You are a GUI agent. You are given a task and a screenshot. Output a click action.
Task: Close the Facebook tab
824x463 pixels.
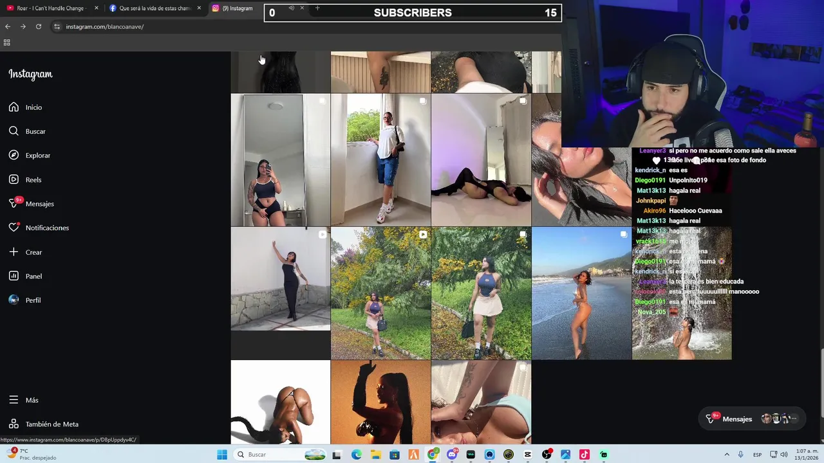199,8
